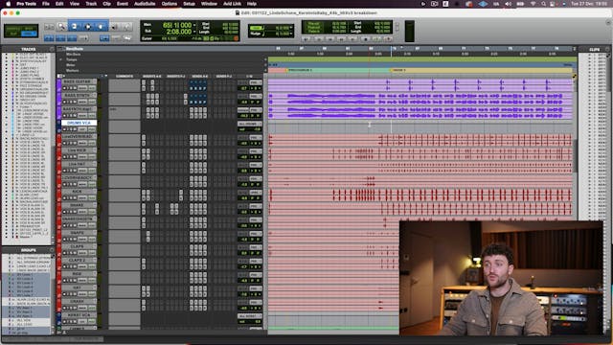Viewport: 613px width, 345px height.
Task: Open the Window menu
Action: coord(209,4)
